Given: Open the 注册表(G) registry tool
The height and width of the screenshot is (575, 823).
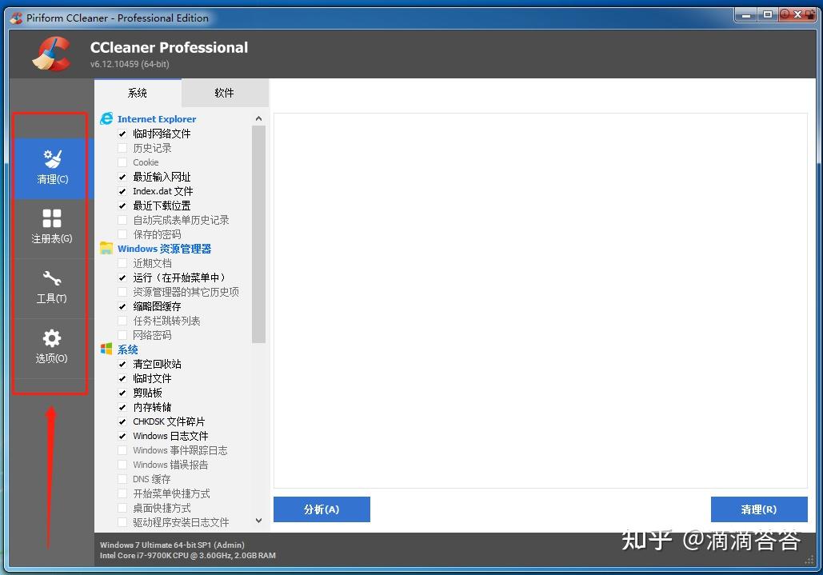Looking at the screenshot, I should 50,228.
